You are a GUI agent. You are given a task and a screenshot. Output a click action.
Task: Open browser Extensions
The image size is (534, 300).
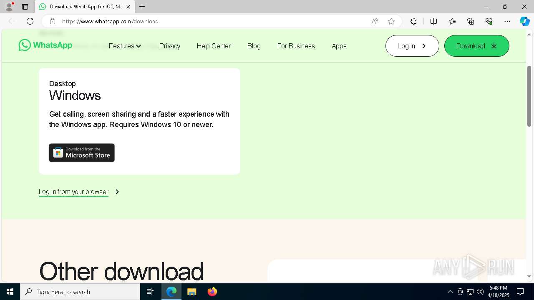tap(413, 21)
